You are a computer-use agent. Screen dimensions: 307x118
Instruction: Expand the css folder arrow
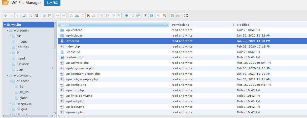(10, 36)
